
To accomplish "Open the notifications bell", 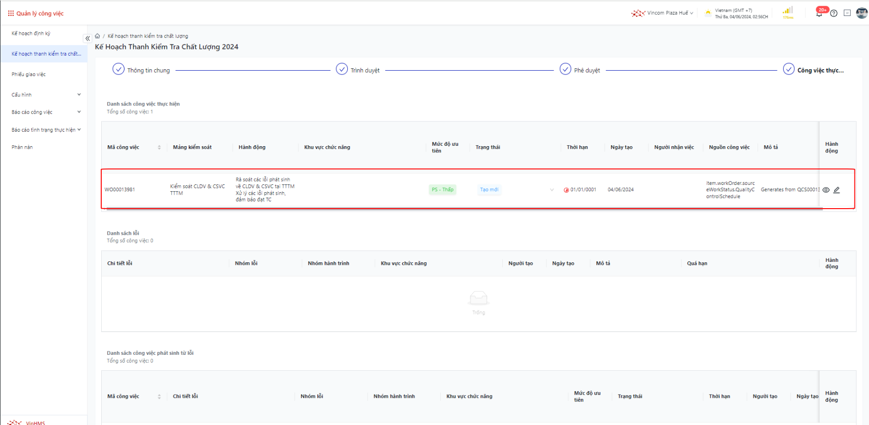I will [819, 14].
